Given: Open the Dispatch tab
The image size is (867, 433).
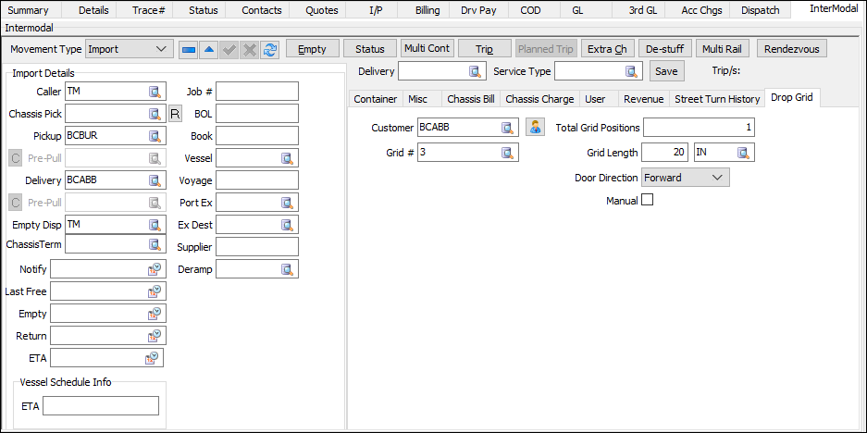Looking at the screenshot, I should (760, 10).
